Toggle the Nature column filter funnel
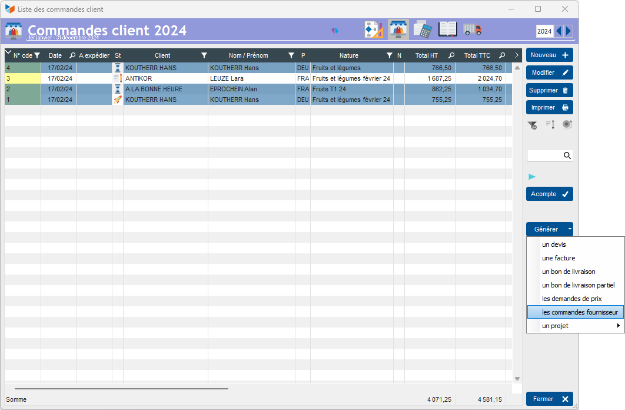 coord(389,55)
